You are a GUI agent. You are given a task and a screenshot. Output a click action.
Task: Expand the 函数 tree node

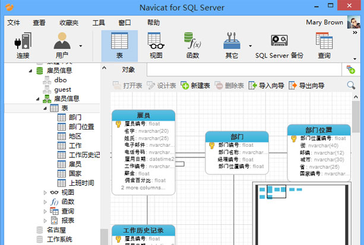pos(45,202)
